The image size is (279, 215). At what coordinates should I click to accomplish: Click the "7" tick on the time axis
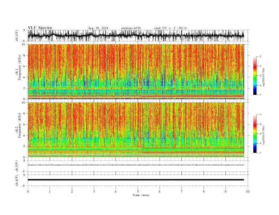click(182, 191)
